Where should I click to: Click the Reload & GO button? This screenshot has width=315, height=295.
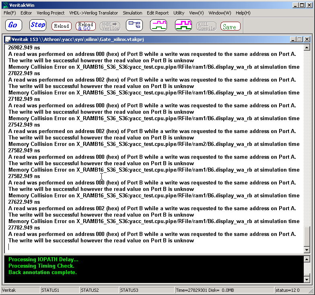(x=86, y=26)
